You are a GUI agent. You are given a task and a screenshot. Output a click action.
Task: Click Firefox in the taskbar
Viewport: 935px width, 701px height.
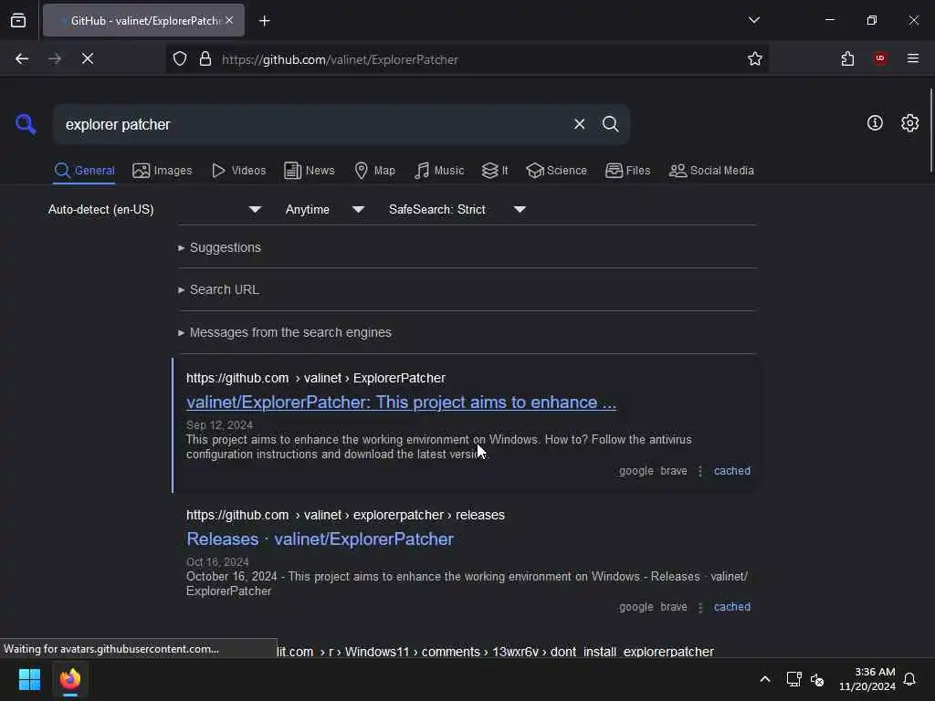click(x=70, y=679)
